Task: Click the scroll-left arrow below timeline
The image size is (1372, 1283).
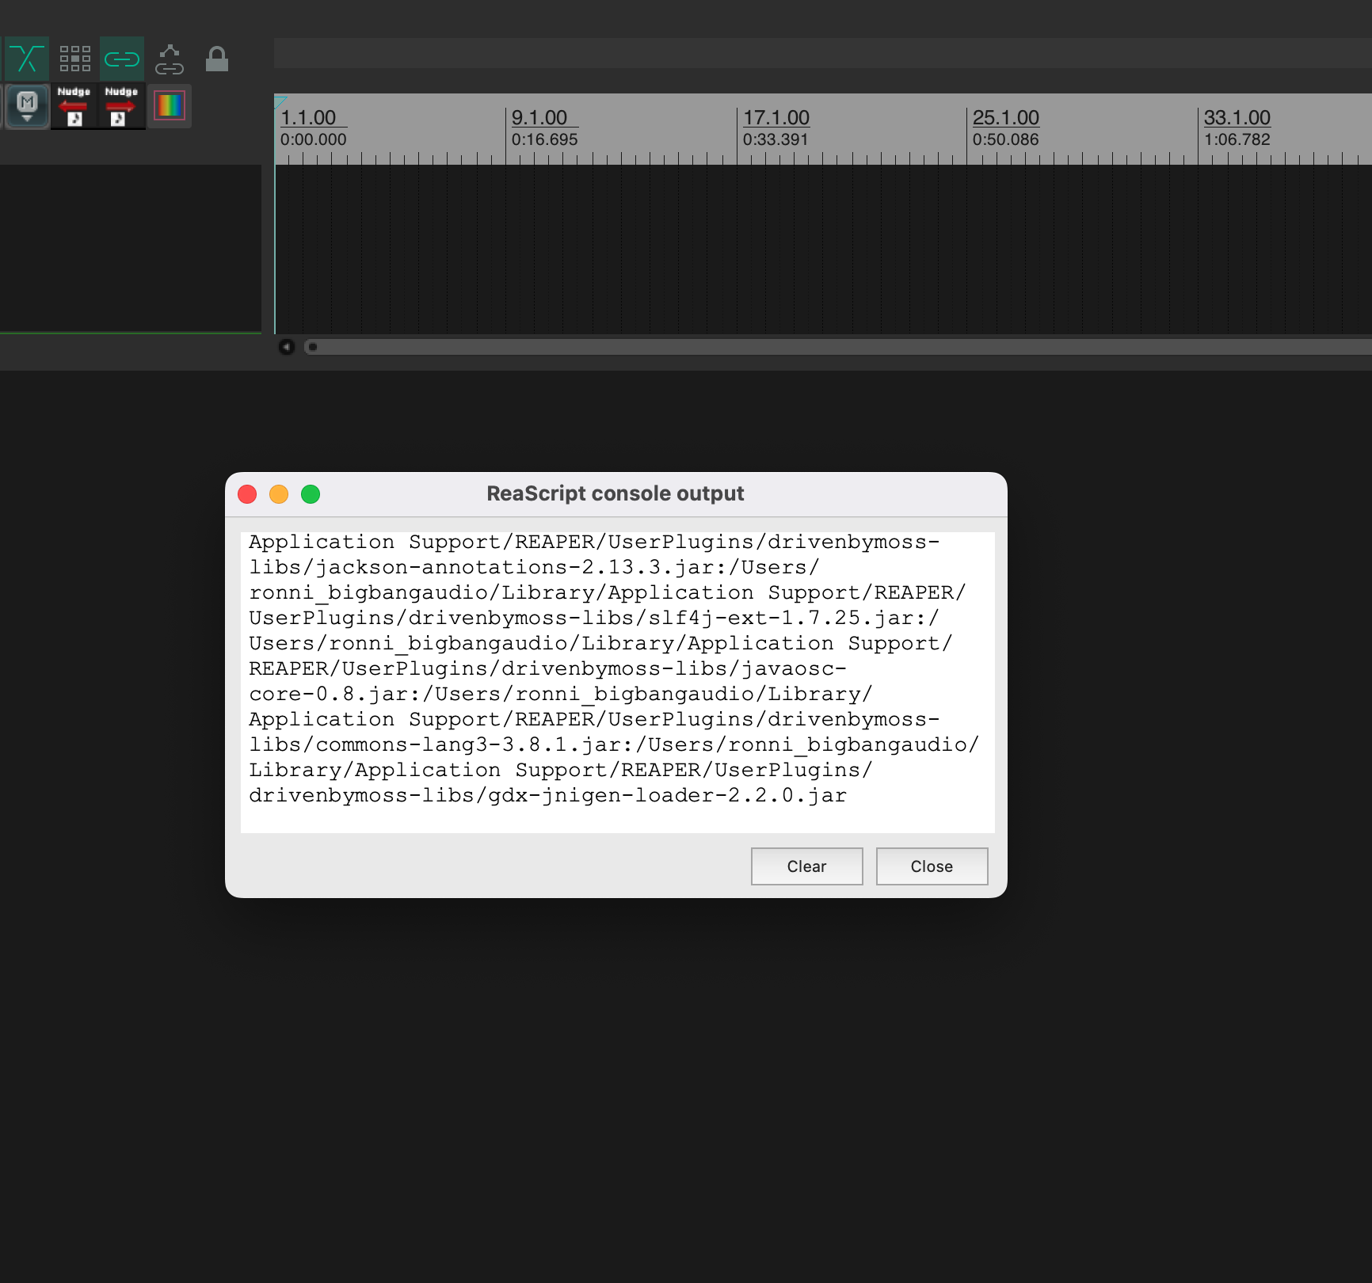Action: coord(287,347)
